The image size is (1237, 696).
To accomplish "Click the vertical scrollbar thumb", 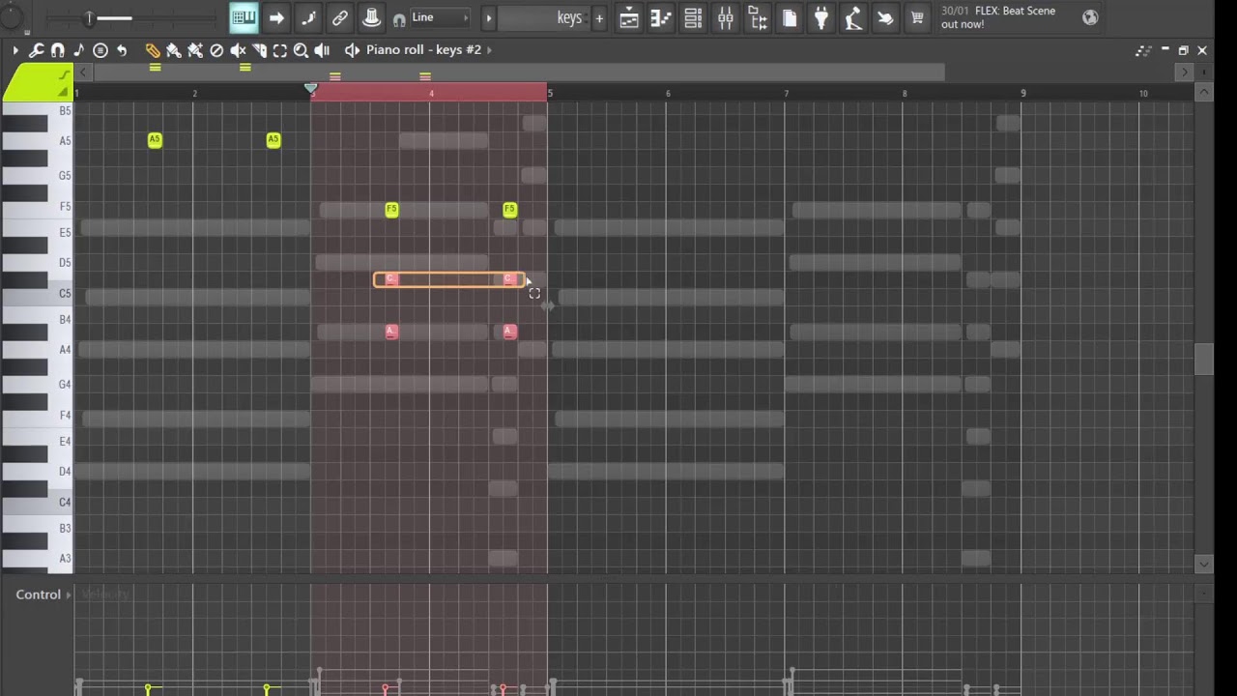I will [x=1203, y=359].
